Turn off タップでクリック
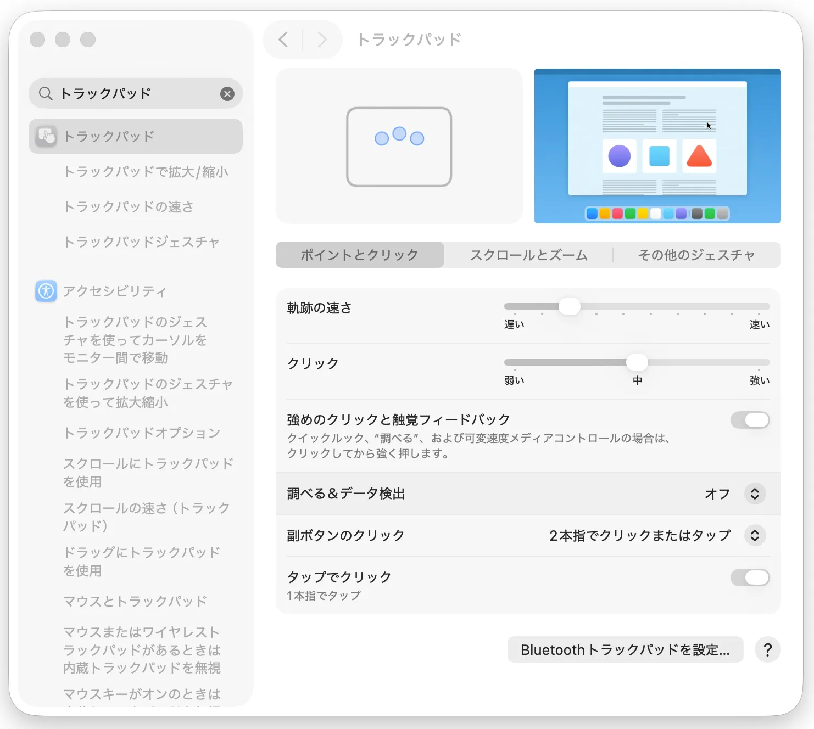The image size is (814, 729). tap(750, 577)
